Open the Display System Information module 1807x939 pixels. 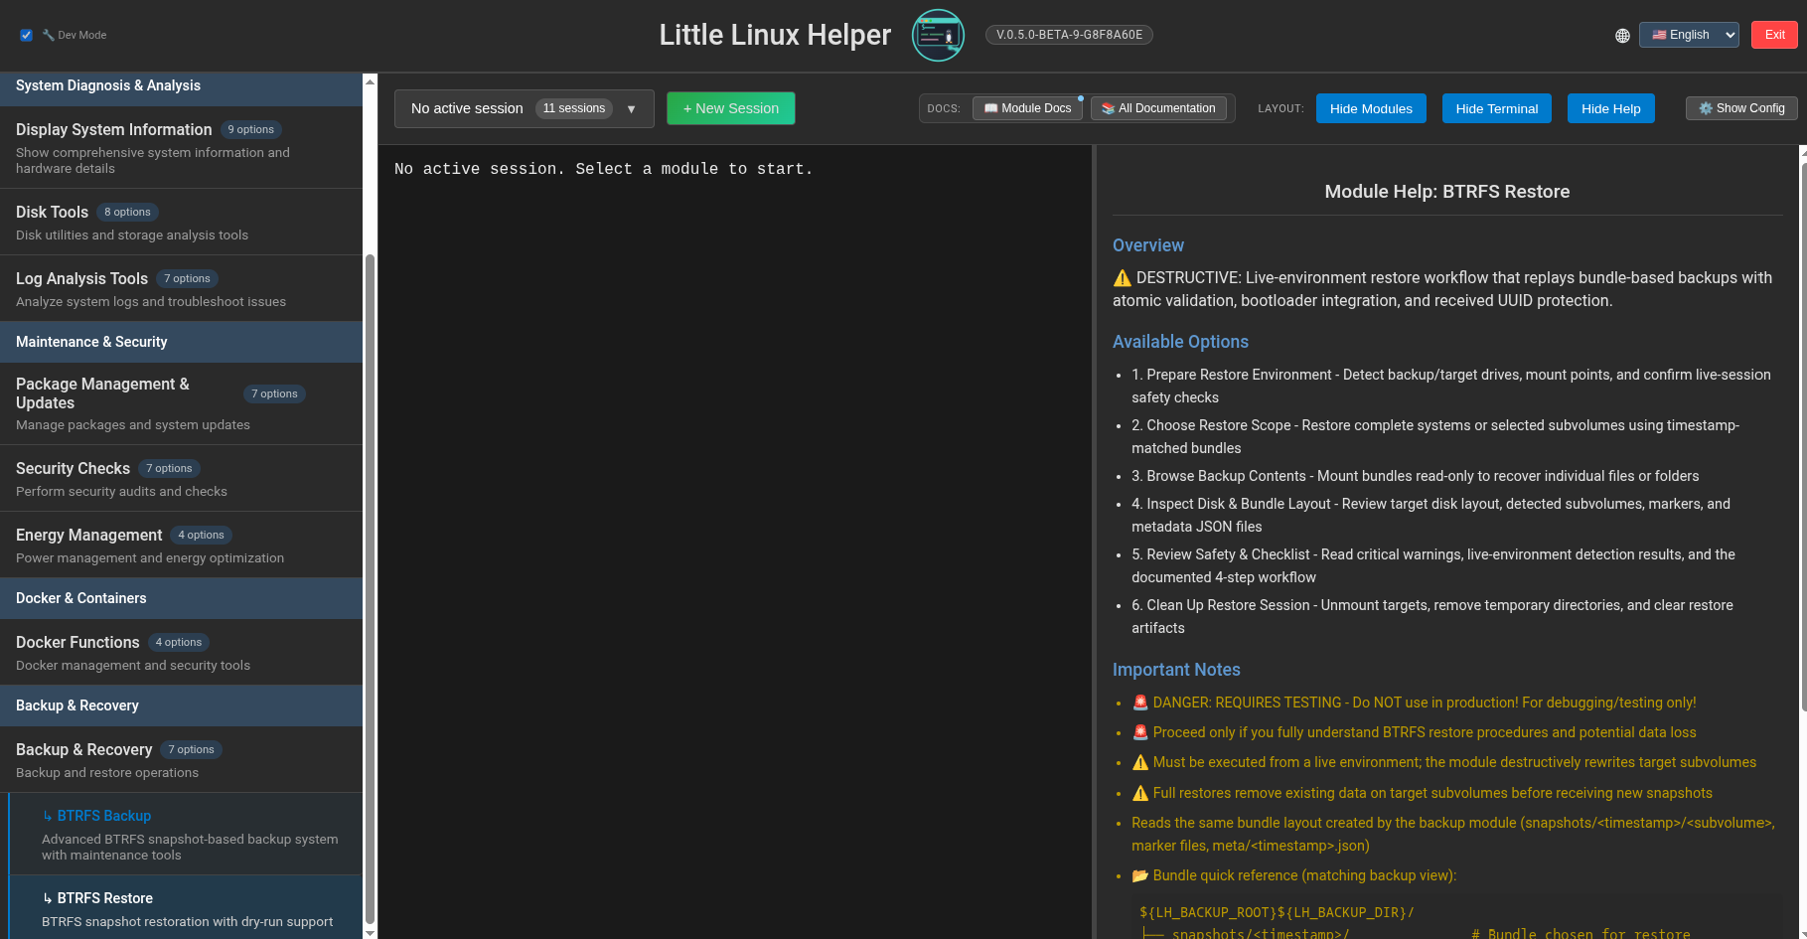[x=181, y=148]
